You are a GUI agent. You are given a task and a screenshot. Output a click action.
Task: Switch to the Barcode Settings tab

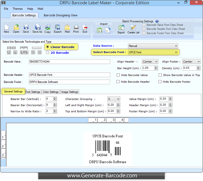(x=24, y=15)
